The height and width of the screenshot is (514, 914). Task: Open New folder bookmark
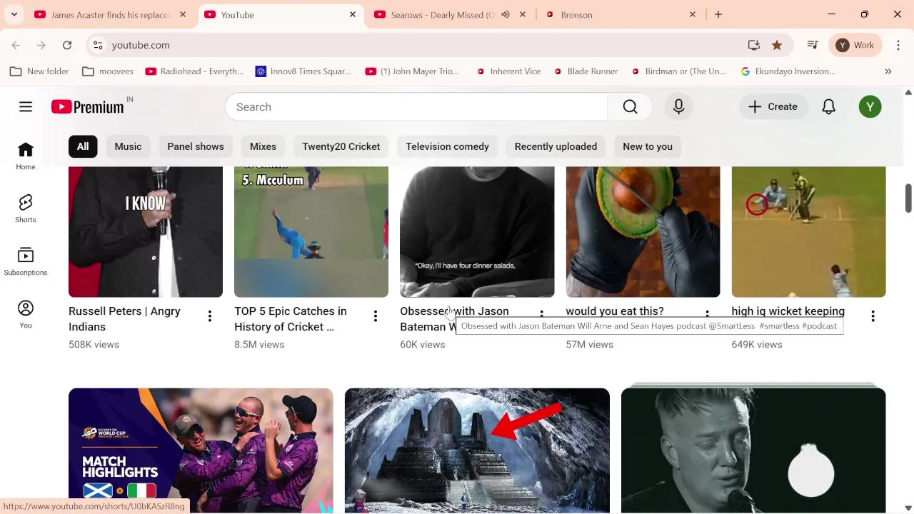tap(40, 71)
